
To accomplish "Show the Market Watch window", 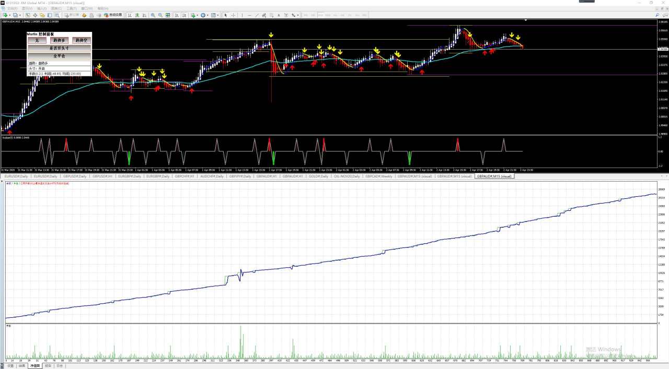I will 28,15.
